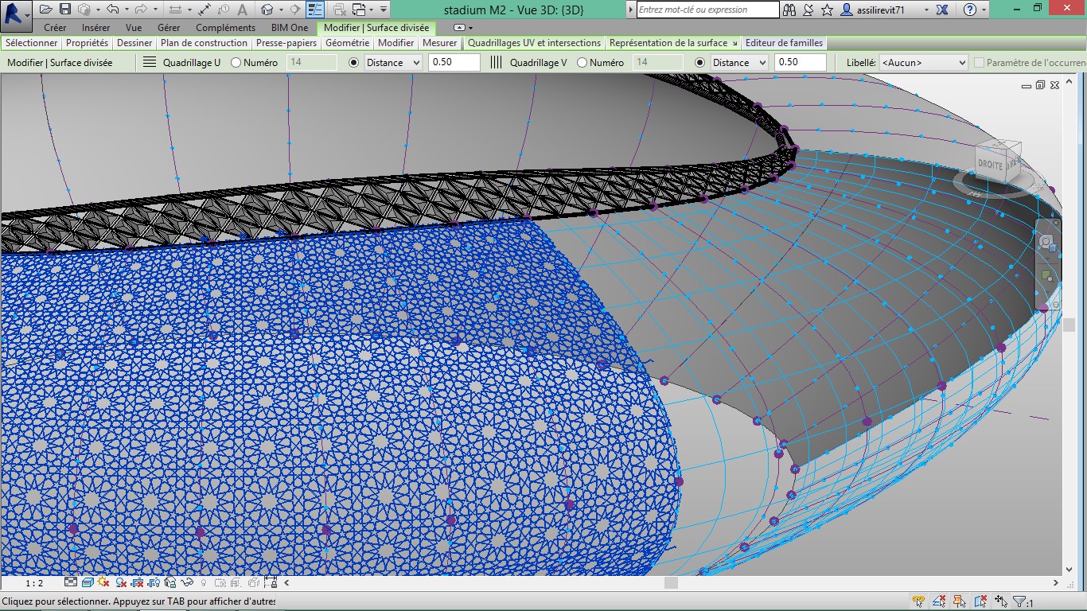
Task: Switch to the Gérer ribbon tab
Action: click(168, 28)
